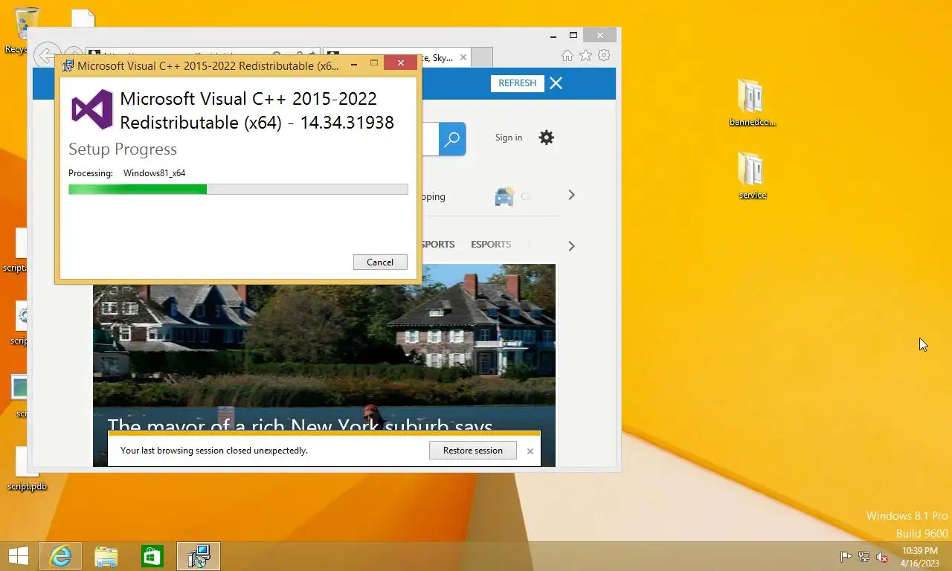Maximize the Internet Explorer window
The image size is (952, 571).
pos(573,35)
